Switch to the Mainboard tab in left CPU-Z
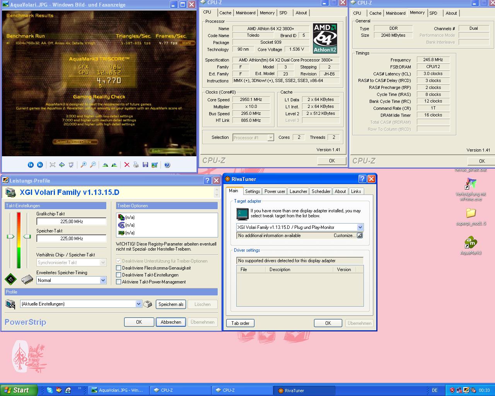This screenshot has width=495, height=396. point(246,13)
